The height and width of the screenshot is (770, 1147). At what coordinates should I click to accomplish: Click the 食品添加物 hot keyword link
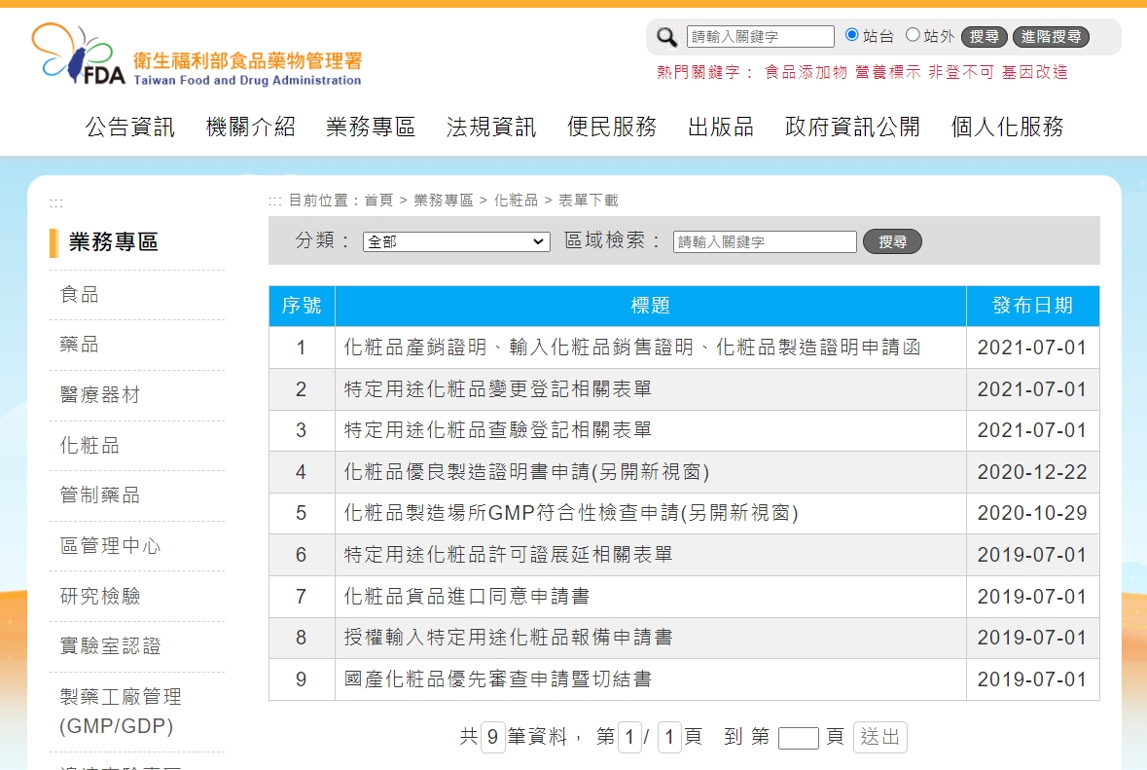806,72
